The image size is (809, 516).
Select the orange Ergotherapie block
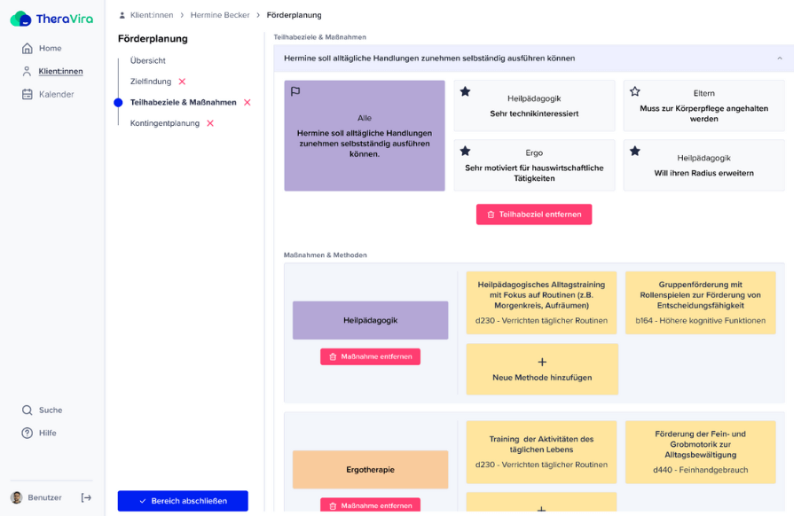tap(370, 469)
